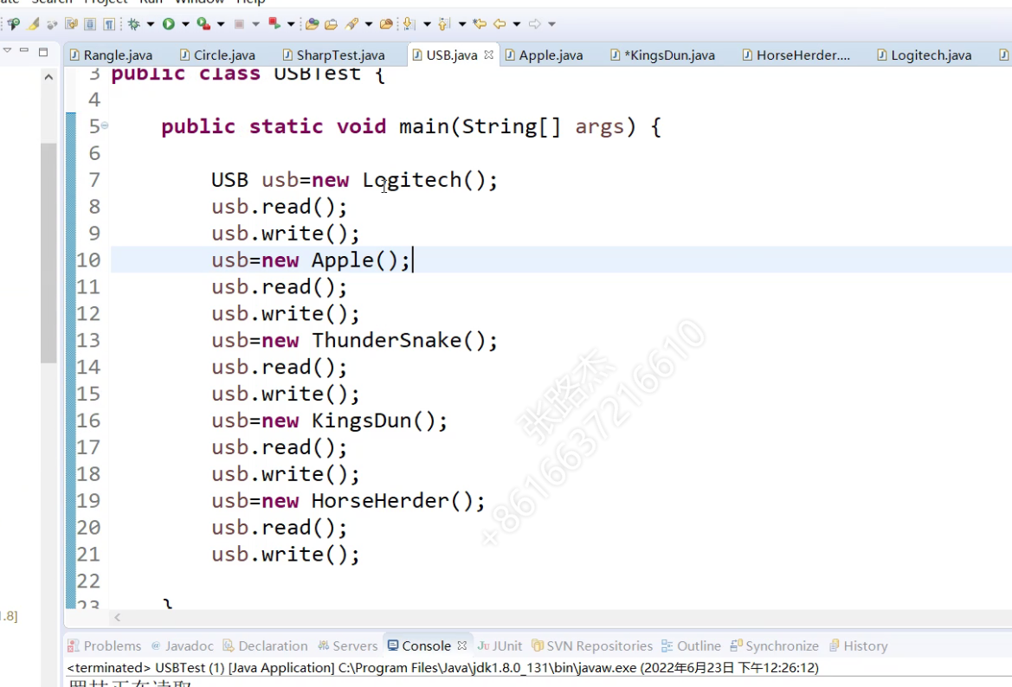The width and height of the screenshot is (1012, 687).
Task: Open Next Annotation dropdown arrow
Action: pos(427,24)
